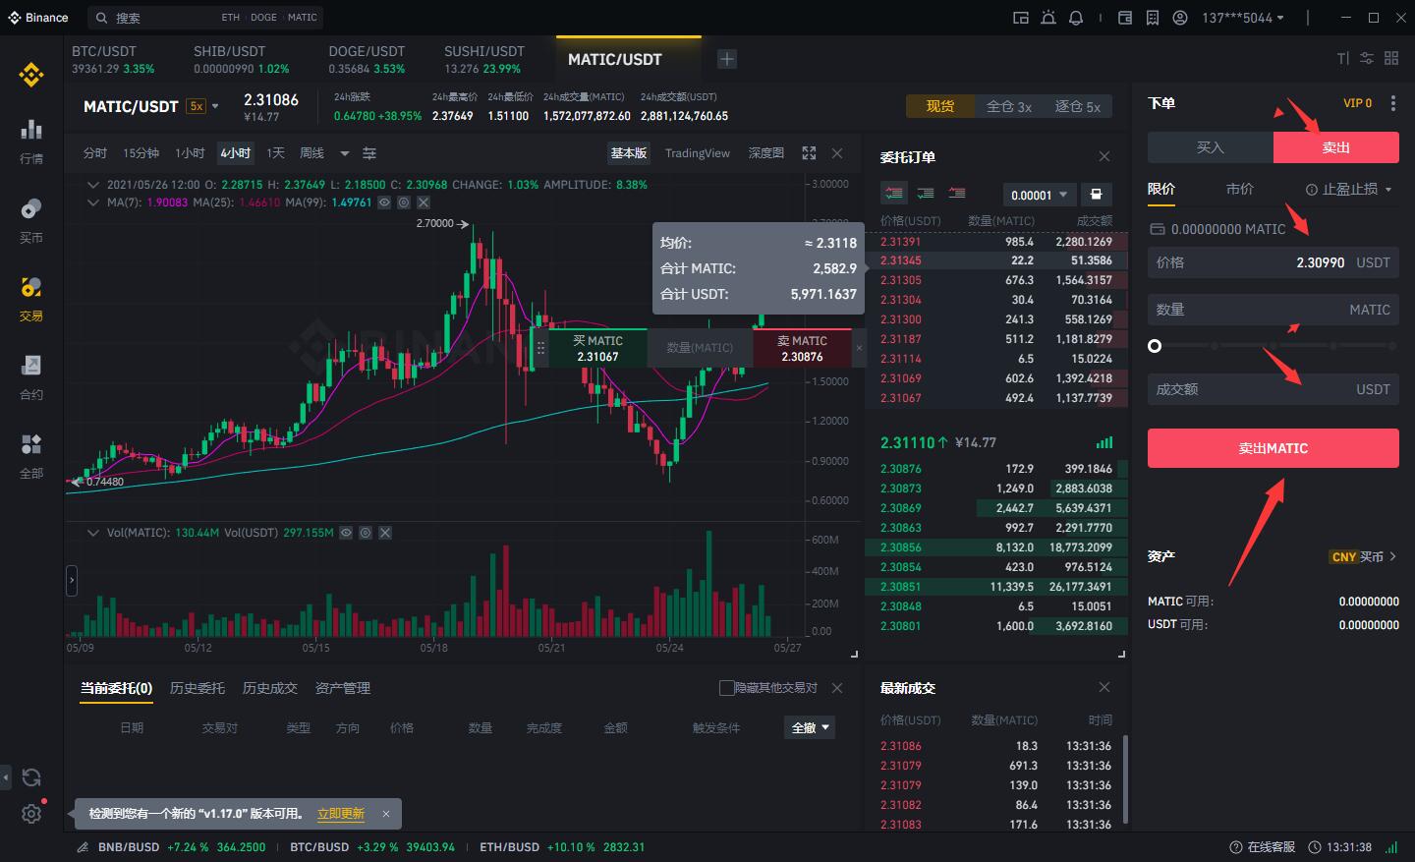The height and width of the screenshot is (862, 1415).
Task: Click the text size icon above order panel
Action: [x=1343, y=59]
